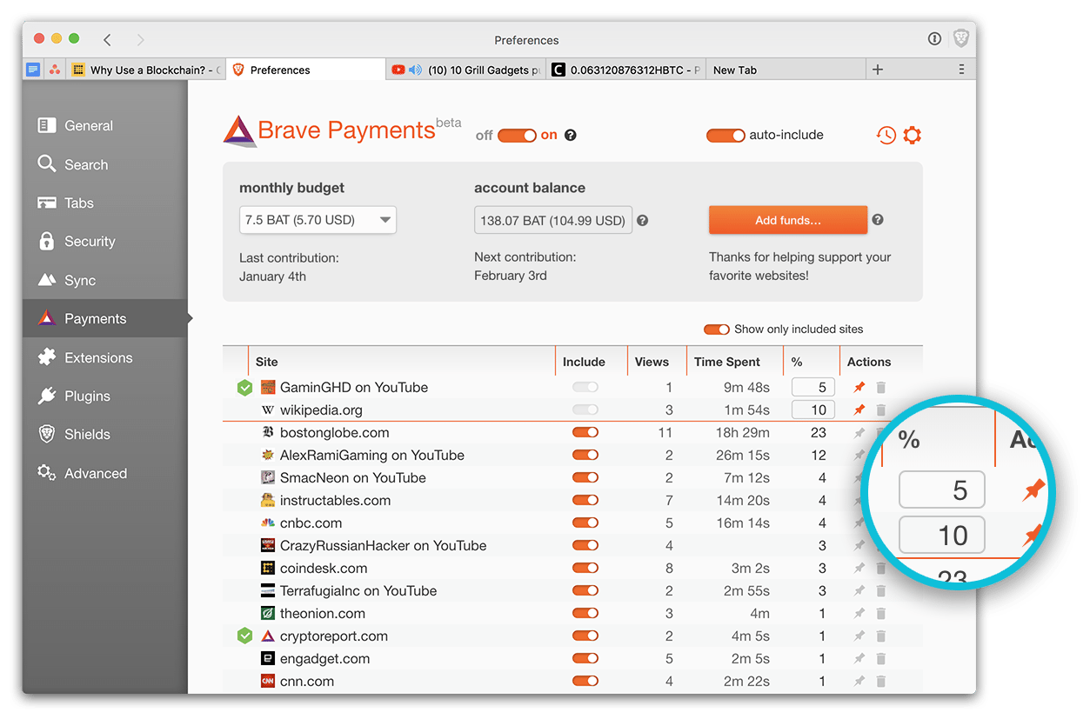Turn off include for instructables.com

[x=585, y=500]
